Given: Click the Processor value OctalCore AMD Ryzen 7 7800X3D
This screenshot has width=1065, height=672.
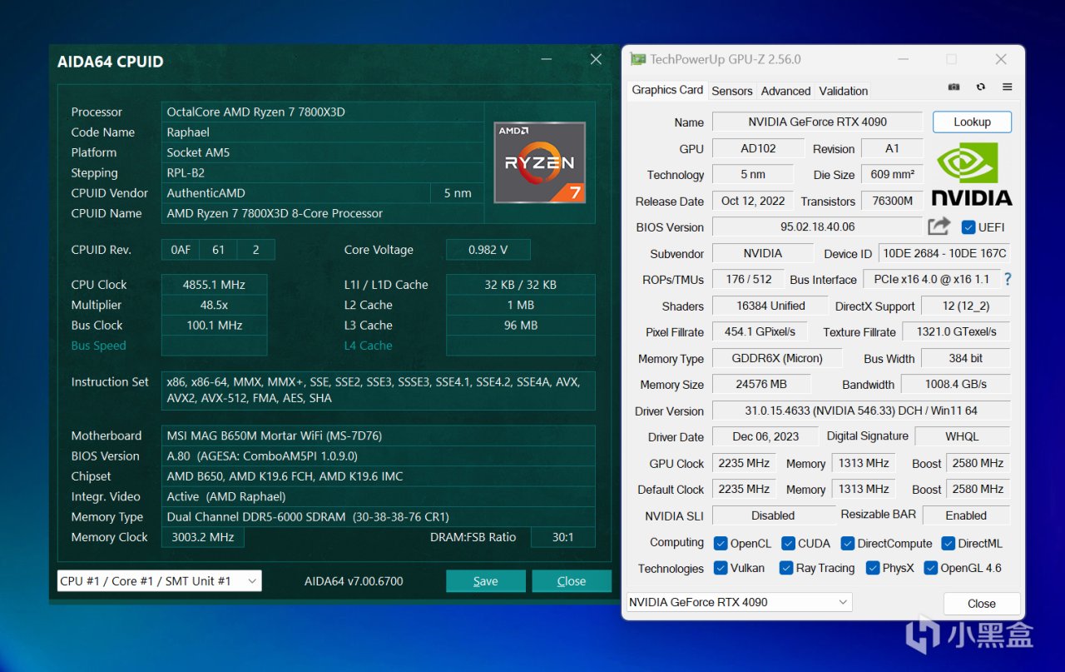Looking at the screenshot, I should click(323, 112).
